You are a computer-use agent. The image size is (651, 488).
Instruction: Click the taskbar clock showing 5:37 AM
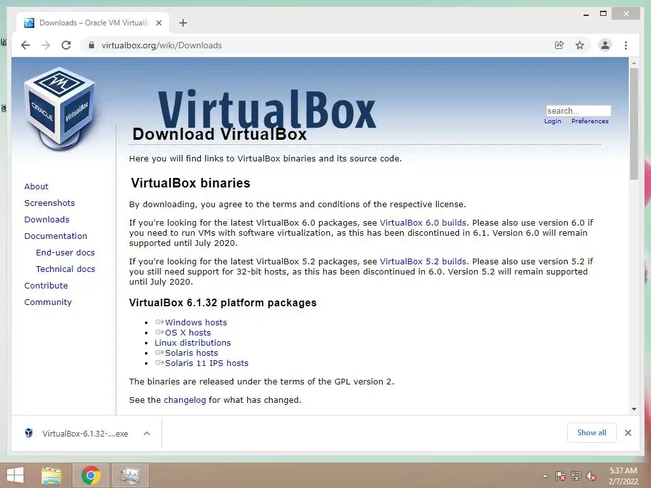623,476
